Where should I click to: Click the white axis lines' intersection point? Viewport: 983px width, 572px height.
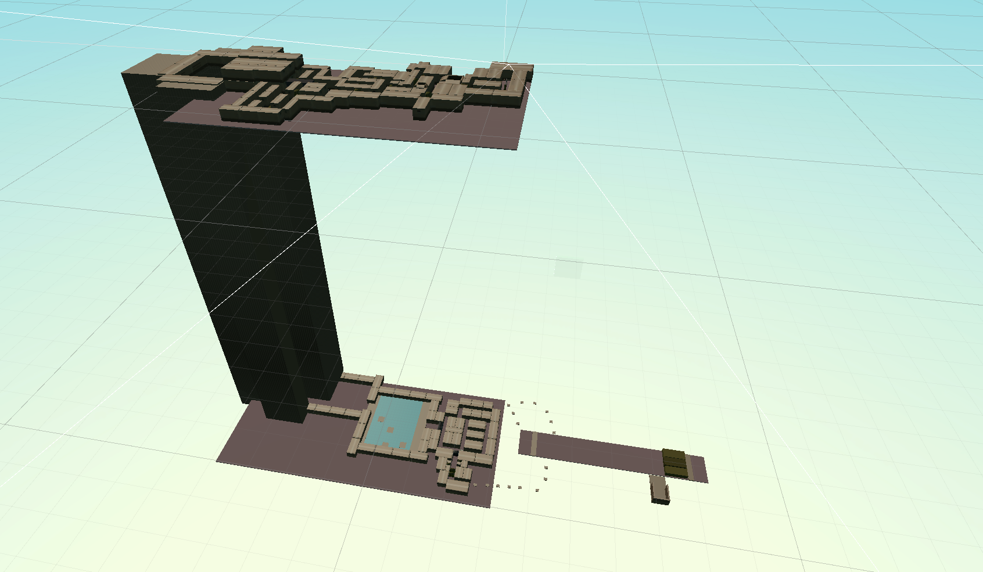point(507,64)
